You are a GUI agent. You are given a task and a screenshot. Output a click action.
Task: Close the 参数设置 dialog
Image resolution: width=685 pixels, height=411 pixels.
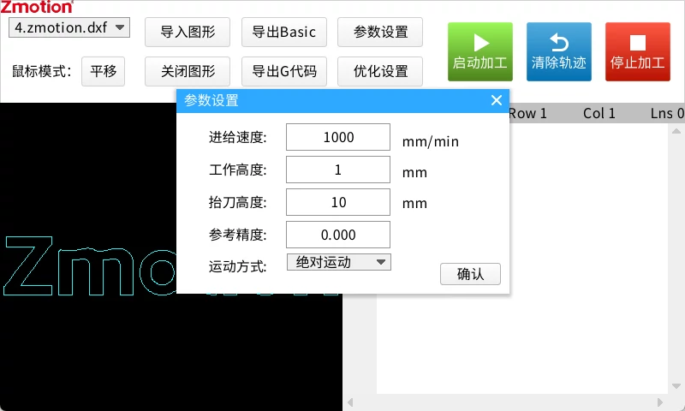point(497,100)
